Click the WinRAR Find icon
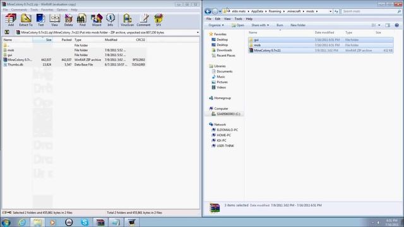The width and height of the screenshot is (404, 227). coord(82,20)
